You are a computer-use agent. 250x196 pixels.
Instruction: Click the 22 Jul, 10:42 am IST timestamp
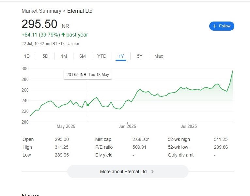[x=39, y=44]
